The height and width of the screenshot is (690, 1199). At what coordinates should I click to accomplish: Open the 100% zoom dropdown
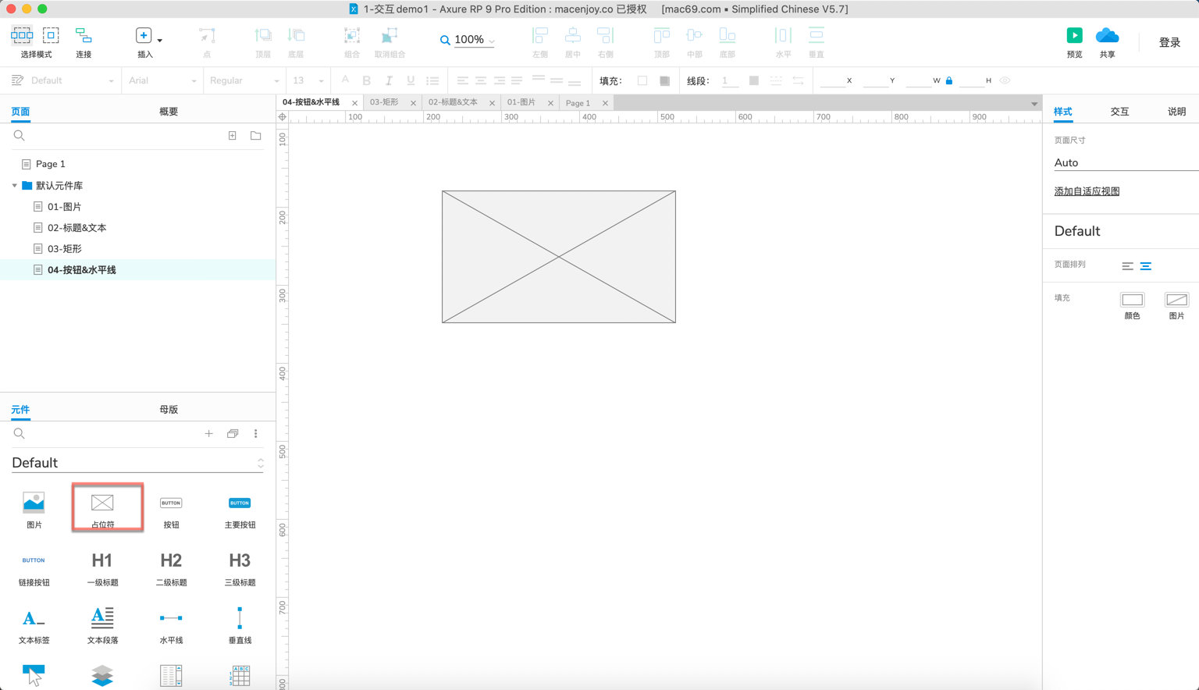491,41
